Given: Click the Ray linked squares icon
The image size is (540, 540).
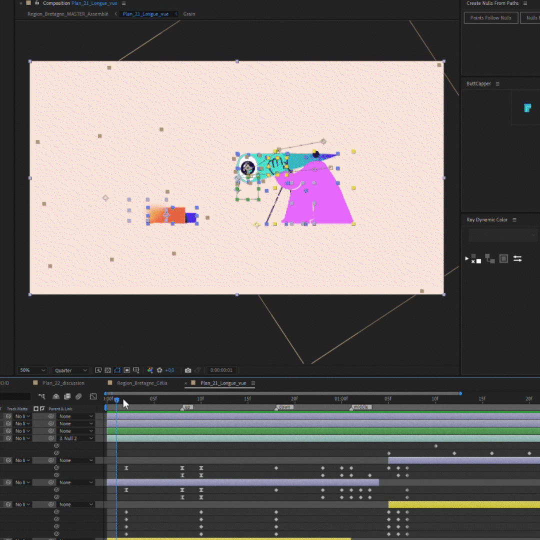Looking at the screenshot, I should click(x=489, y=258).
